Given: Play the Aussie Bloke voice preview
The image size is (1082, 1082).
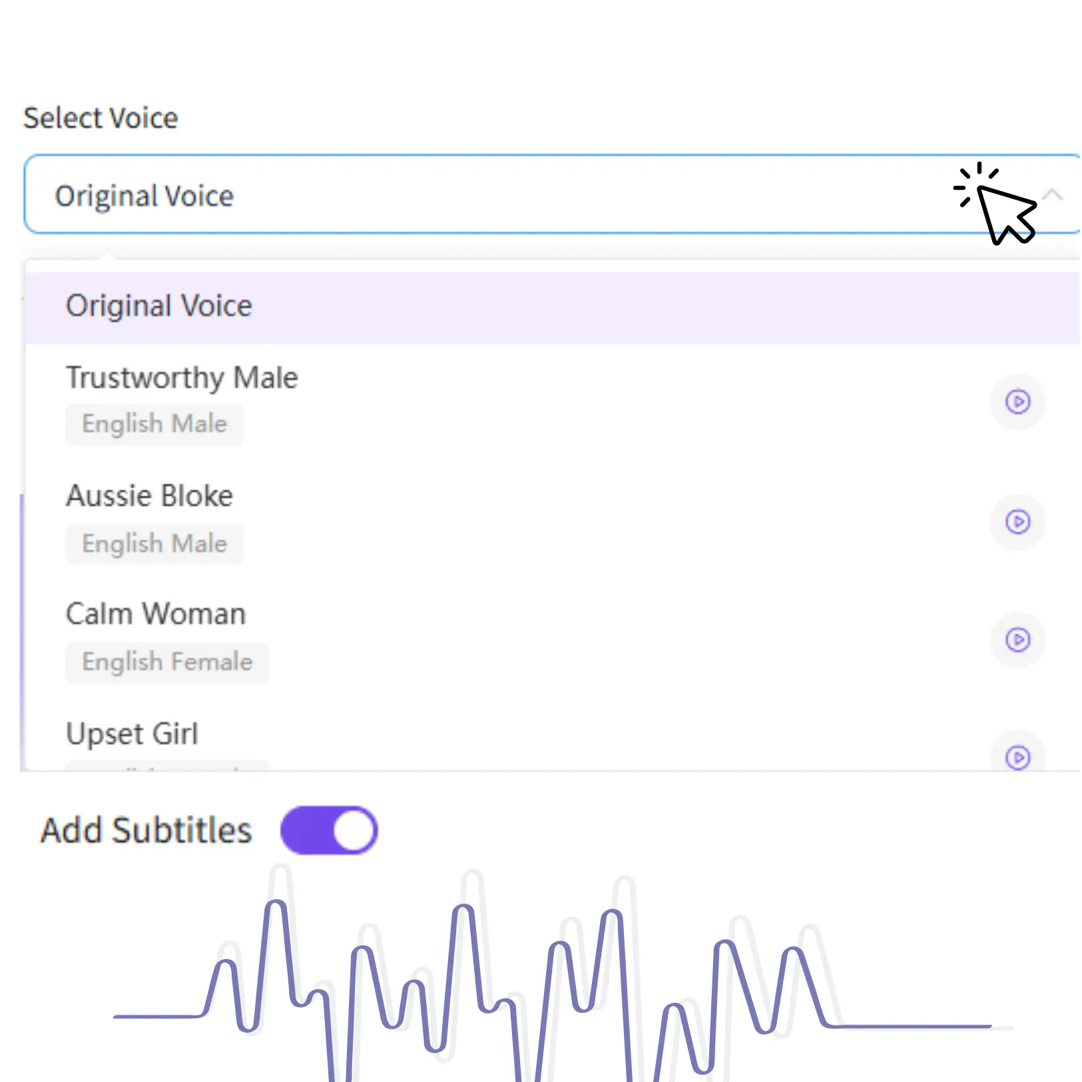Looking at the screenshot, I should pos(1017,522).
